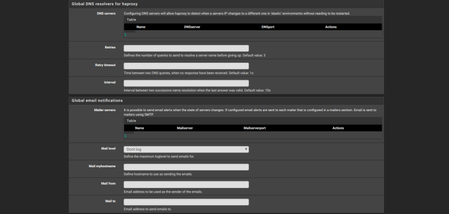449x214 pixels.
Task: Select the Actions header in DNS servers table
Action: click(331, 27)
